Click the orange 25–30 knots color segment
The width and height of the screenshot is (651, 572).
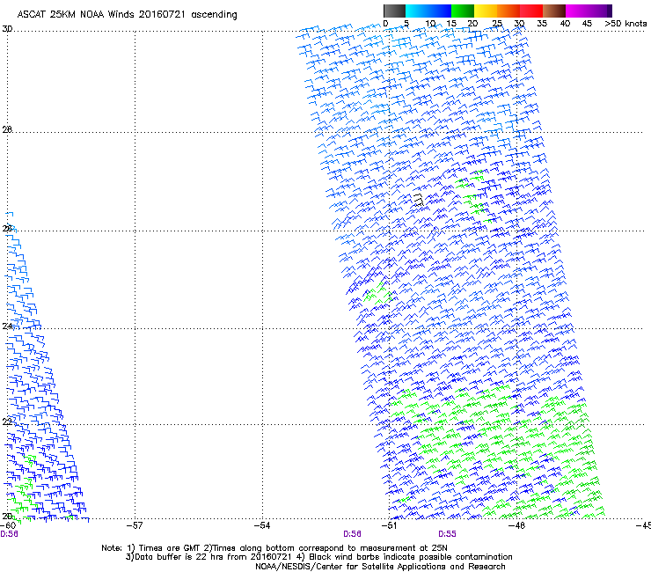tap(508, 11)
